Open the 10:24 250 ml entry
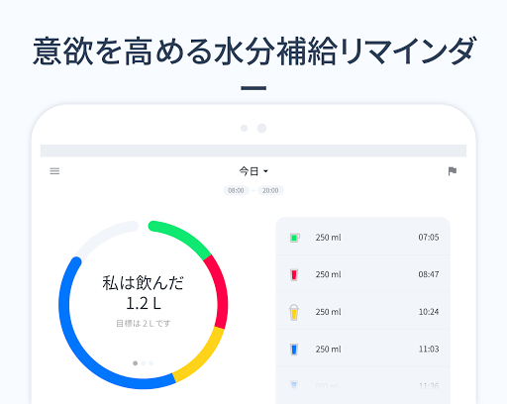 (363, 311)
